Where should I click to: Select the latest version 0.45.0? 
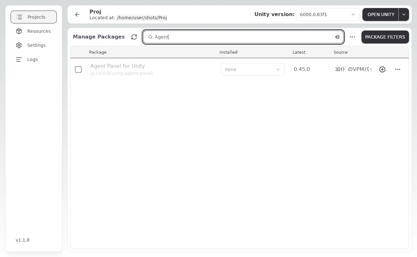[x=302, y=69]
